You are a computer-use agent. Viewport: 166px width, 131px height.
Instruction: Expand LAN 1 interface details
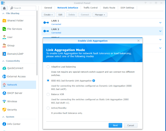(x=160, y=23)
